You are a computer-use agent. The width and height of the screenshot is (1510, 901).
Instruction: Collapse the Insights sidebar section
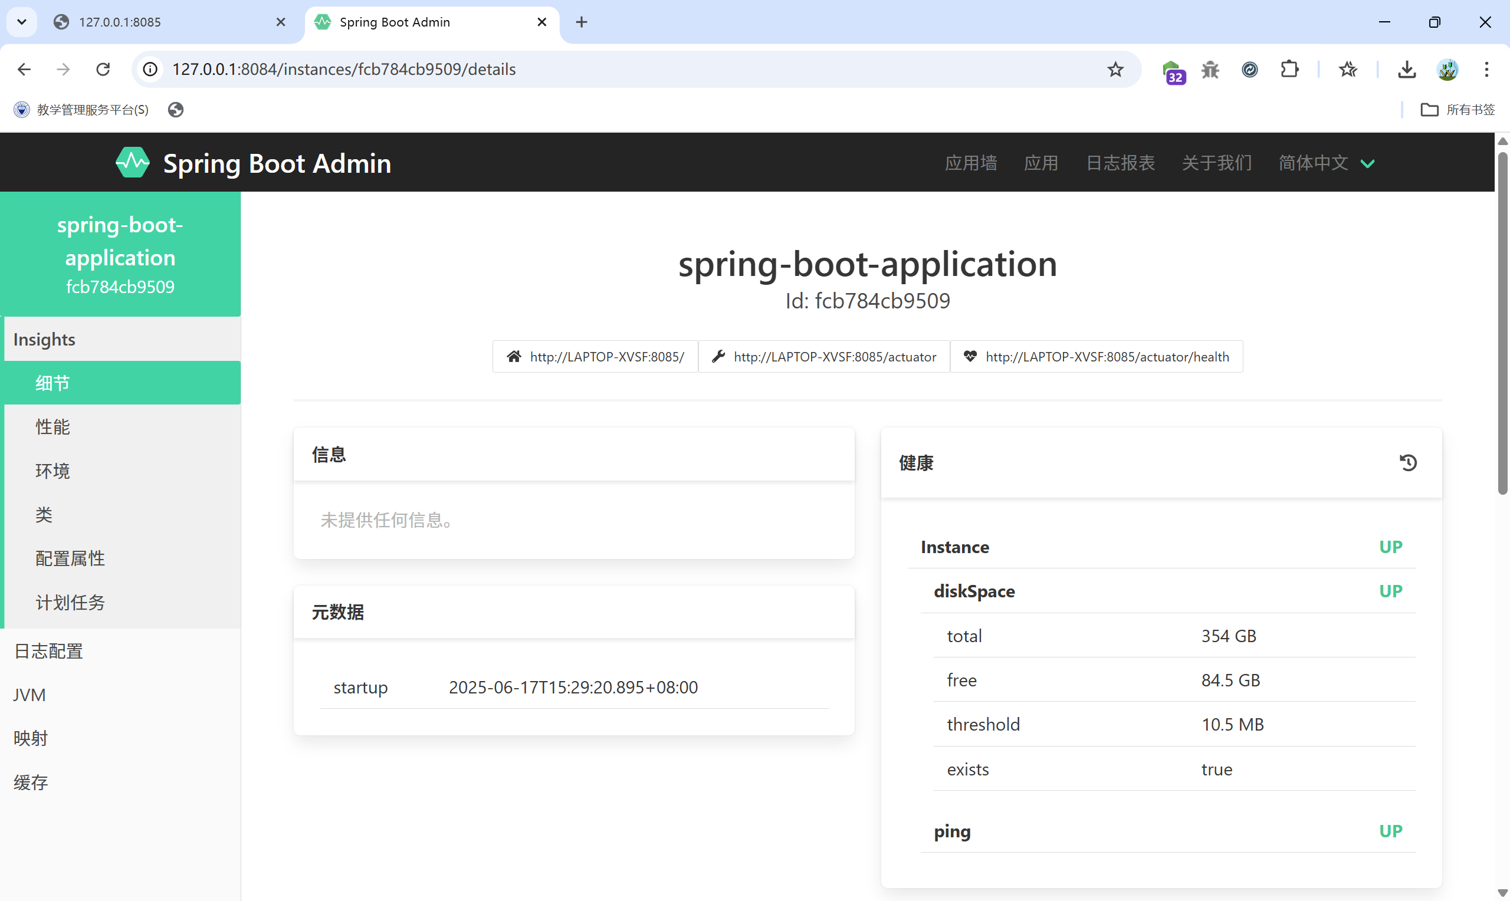(44, 339)
